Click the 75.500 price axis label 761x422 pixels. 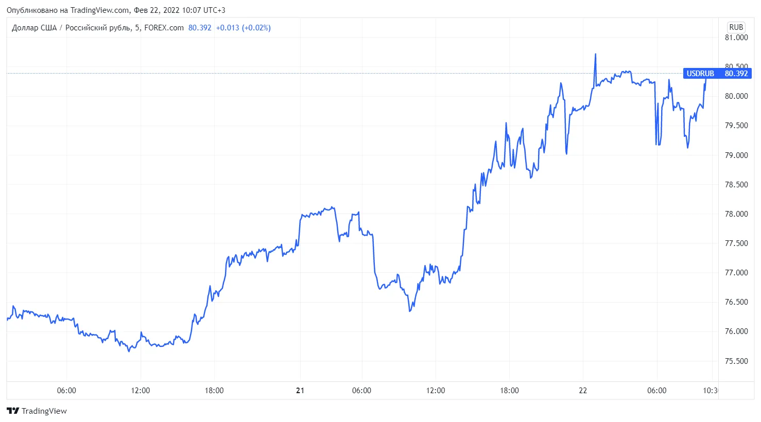pos(736,361)
